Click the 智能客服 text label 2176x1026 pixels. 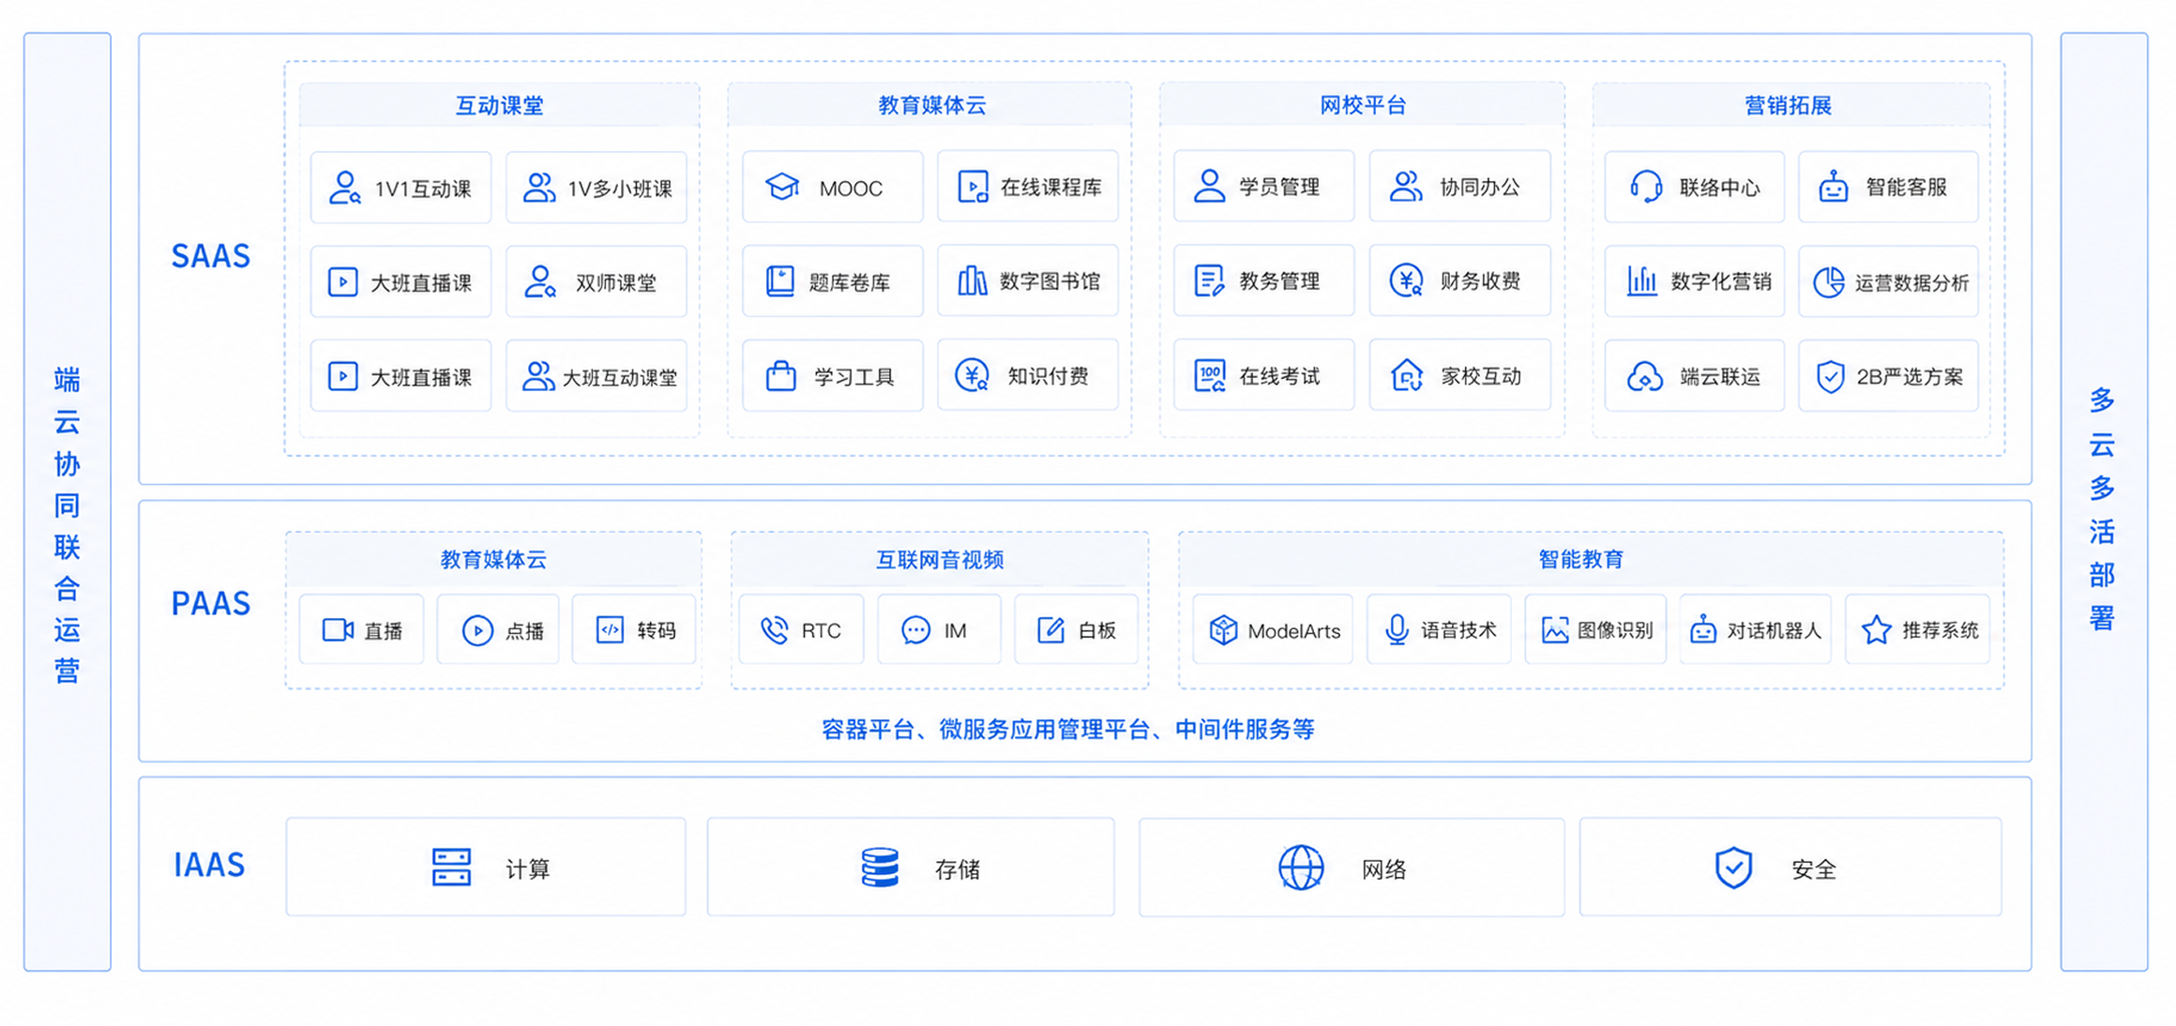pos(1907,188)
